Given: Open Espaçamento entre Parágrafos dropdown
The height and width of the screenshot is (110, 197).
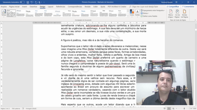Looking at the screenshot, I should pos(153,10).
